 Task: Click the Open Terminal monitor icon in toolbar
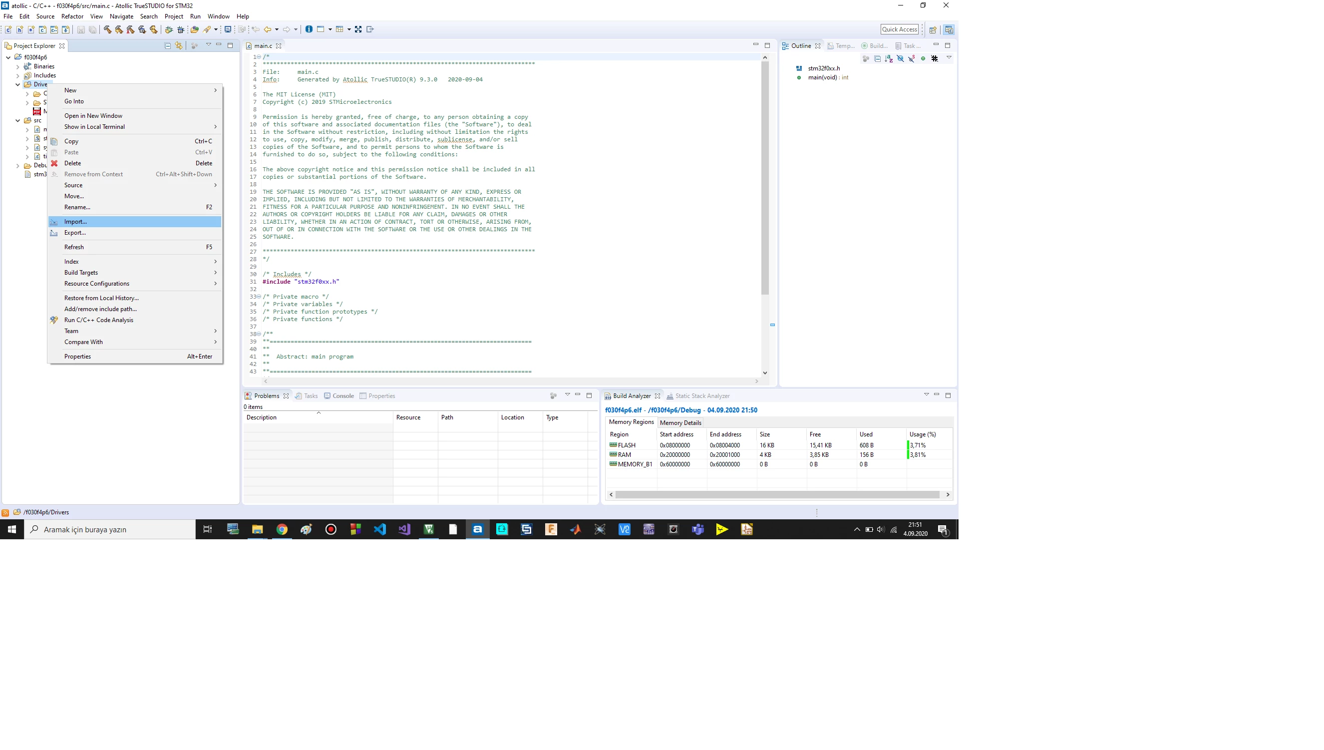click(228, 29)
